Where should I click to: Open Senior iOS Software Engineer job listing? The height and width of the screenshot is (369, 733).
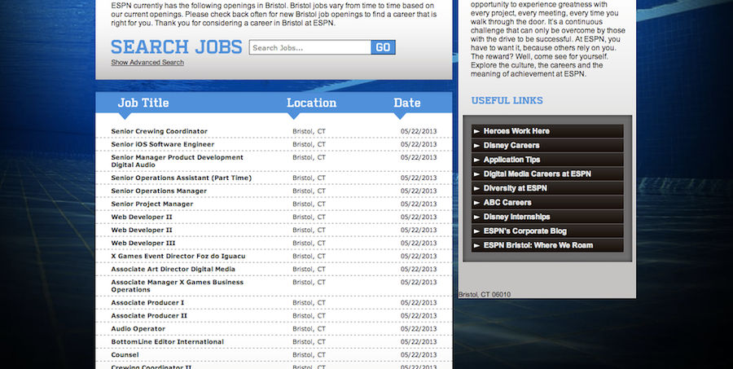(163, 144)
